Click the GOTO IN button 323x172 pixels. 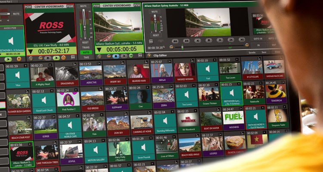coord(258,38)
